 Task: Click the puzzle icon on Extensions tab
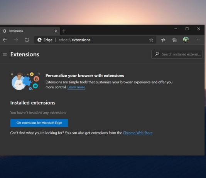[x=5, y=31]
